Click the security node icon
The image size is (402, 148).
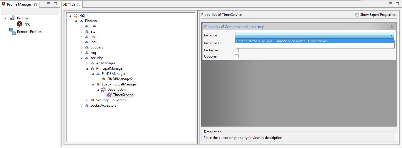click(x=87, y=58)
